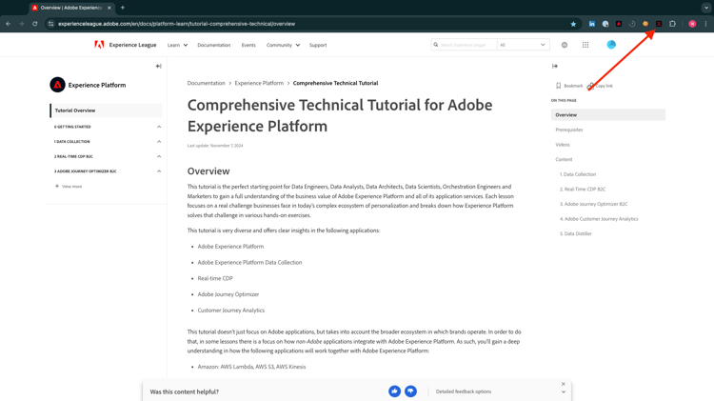714x401 pixels.
Task: Collapse the right On This Page rail
Action: (555, 66)
